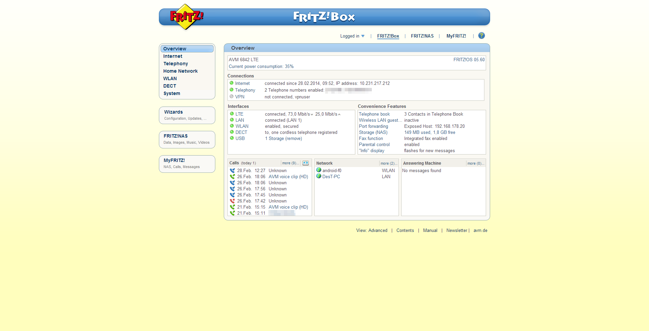Image resolution: width=649 pixels, height=331 pixels.
Task: Click the Current power consumption link
Action: coord(261,67)
